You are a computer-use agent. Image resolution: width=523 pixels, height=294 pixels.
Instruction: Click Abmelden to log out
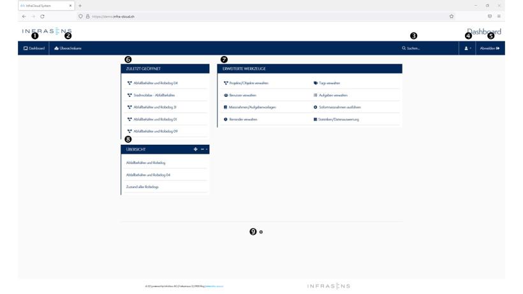point(490,48)
